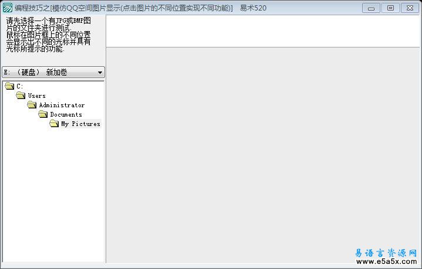Click the large gray picture box

coord(263,155)
